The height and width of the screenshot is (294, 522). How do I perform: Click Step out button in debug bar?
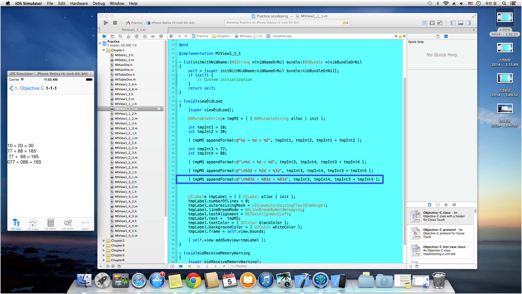[x=216, y=266]
